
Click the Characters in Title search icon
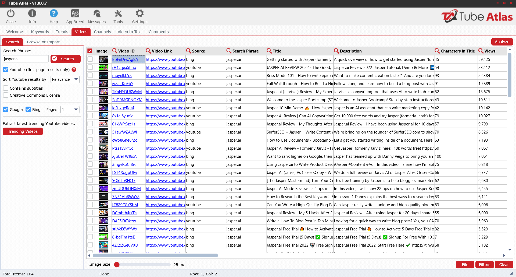pos(437,51)
